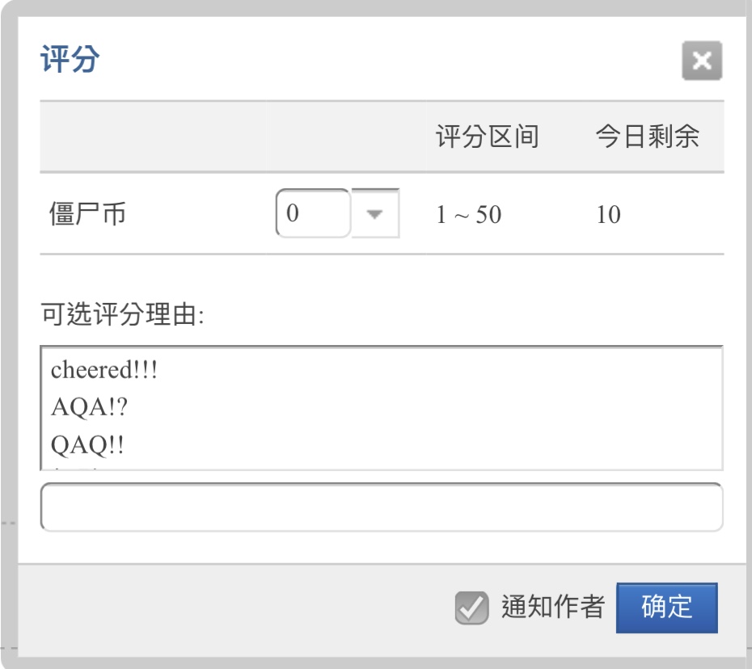Viewport: 752px width, 669px height.
Task: Click the remaining today value "10"
Action: [x=608, y=215]
